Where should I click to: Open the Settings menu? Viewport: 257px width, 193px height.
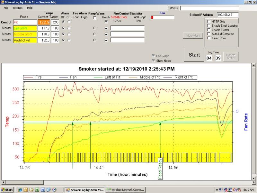(18, 8)
